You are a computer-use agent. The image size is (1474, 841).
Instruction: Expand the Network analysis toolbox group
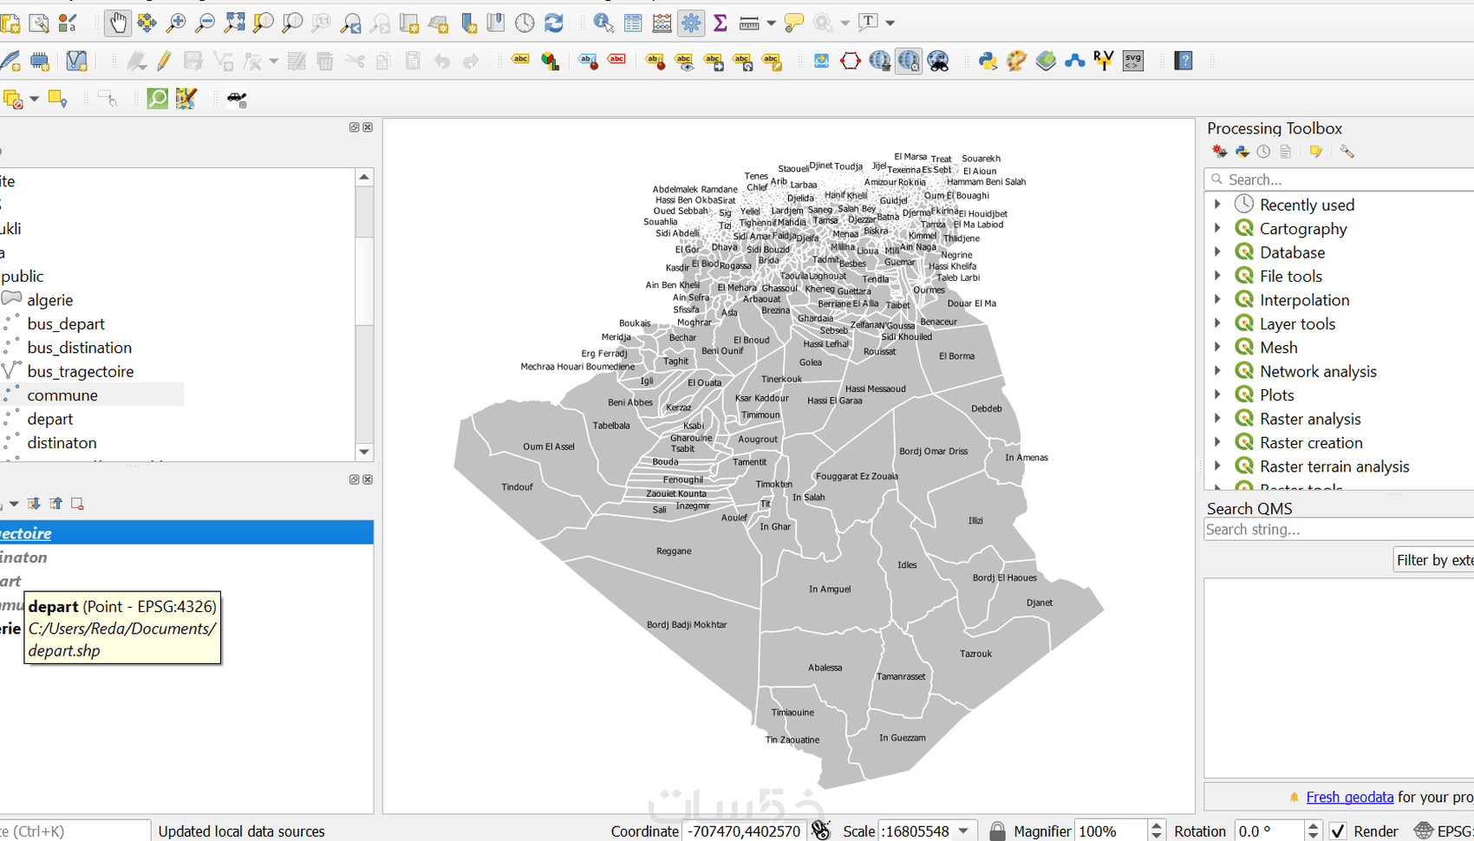1217,371
